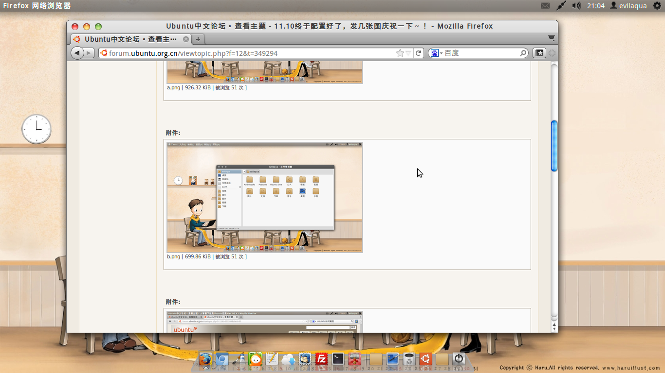Open the Baidu search engine selector
Screen dimensions: 665x373
tap(436, 53)
